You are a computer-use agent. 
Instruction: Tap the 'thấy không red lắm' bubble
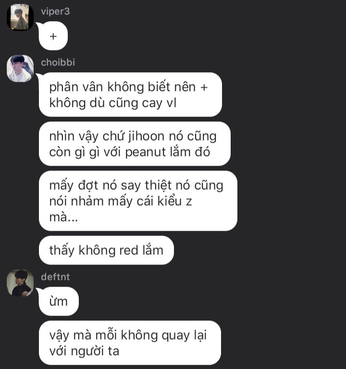pyautogui.click(x=106, y=250)
